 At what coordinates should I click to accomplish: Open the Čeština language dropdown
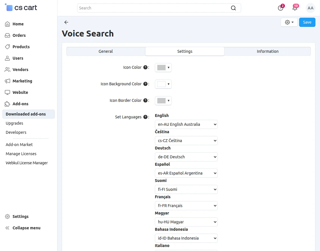pos(186,141)
